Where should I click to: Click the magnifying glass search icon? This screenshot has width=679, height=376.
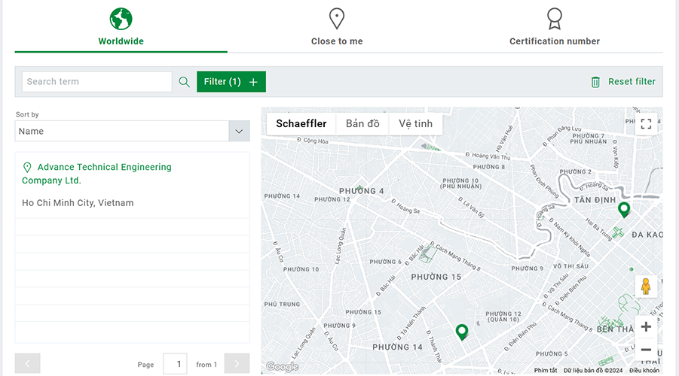coord(184,82)
